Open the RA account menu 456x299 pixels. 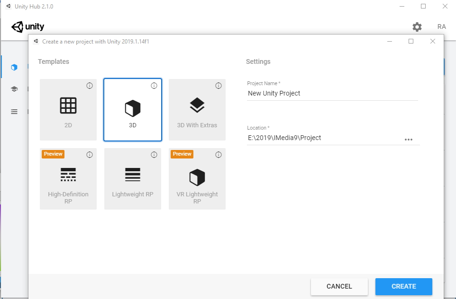[x=441, y=26]
